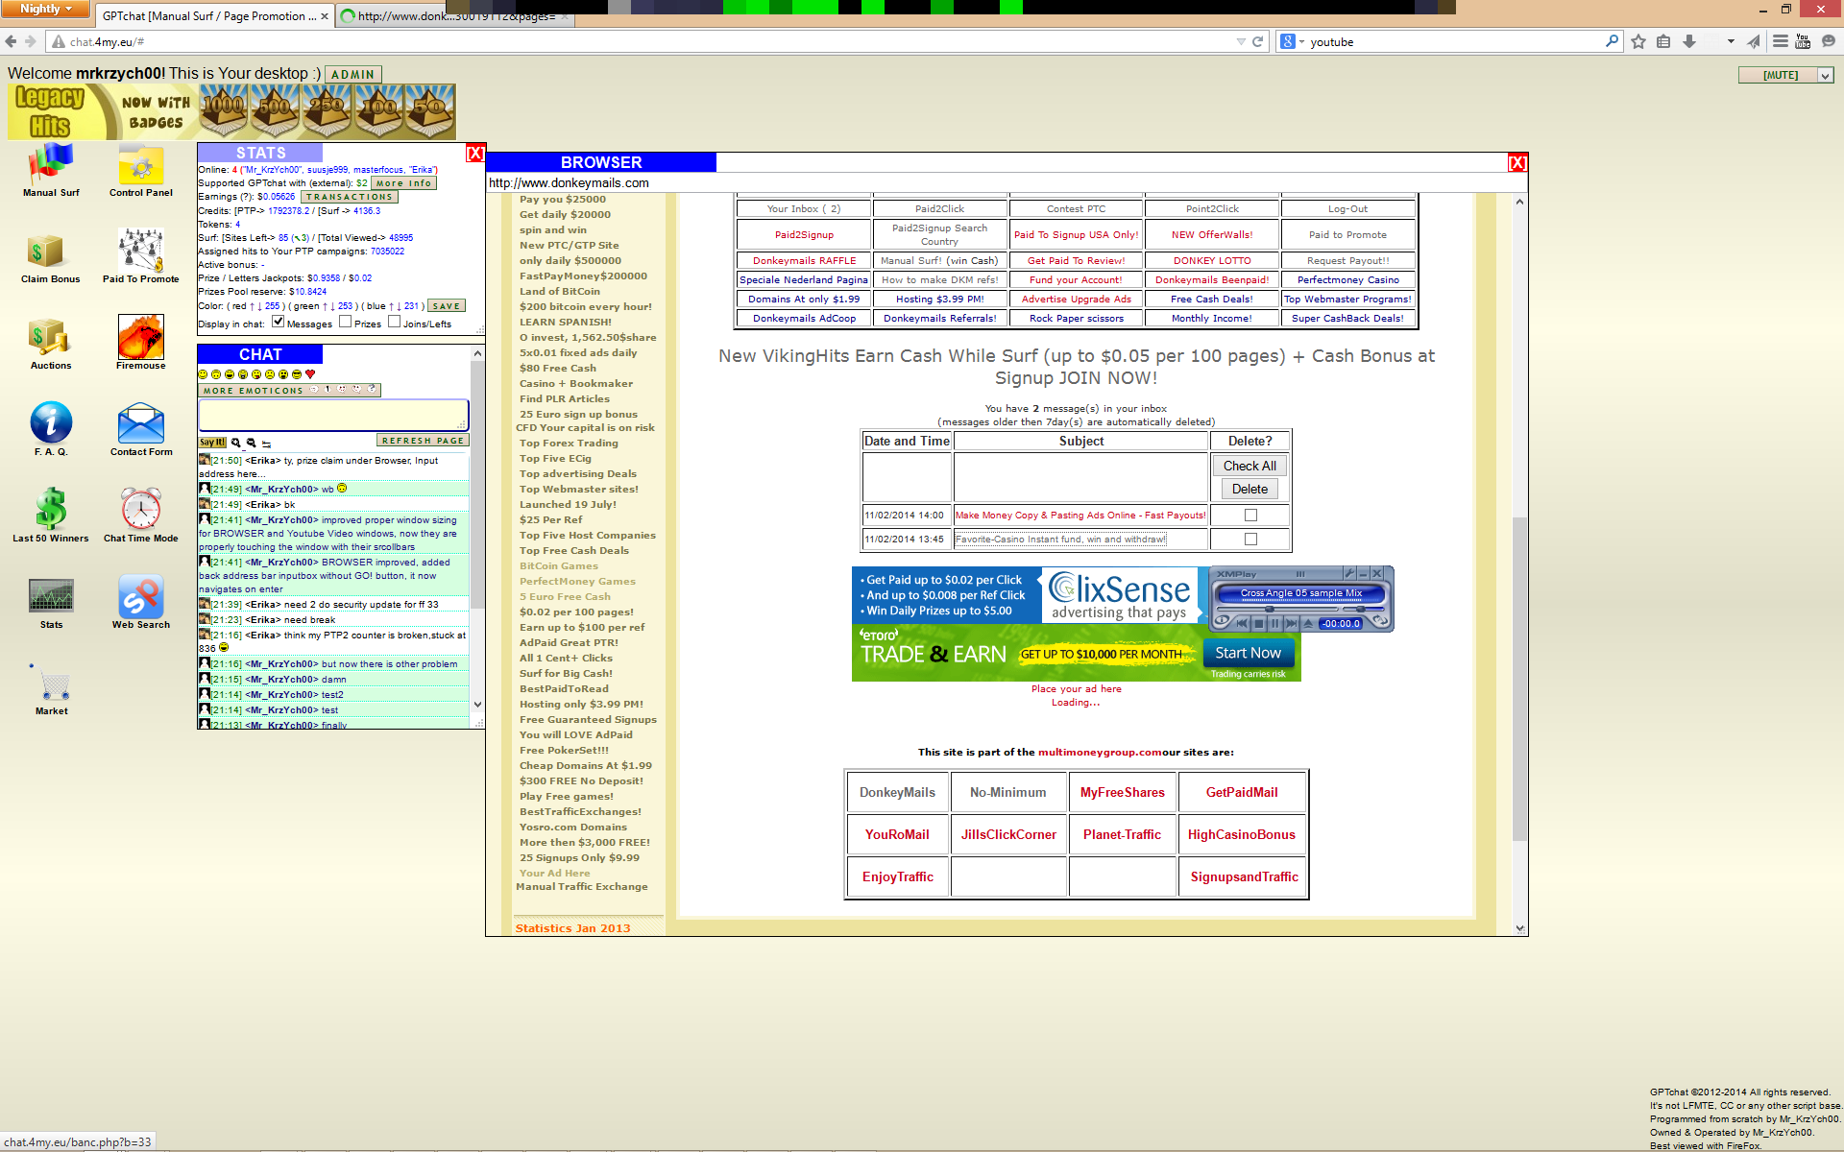Expand the MORE EMOTICONS bar

[x=290, y=390]
